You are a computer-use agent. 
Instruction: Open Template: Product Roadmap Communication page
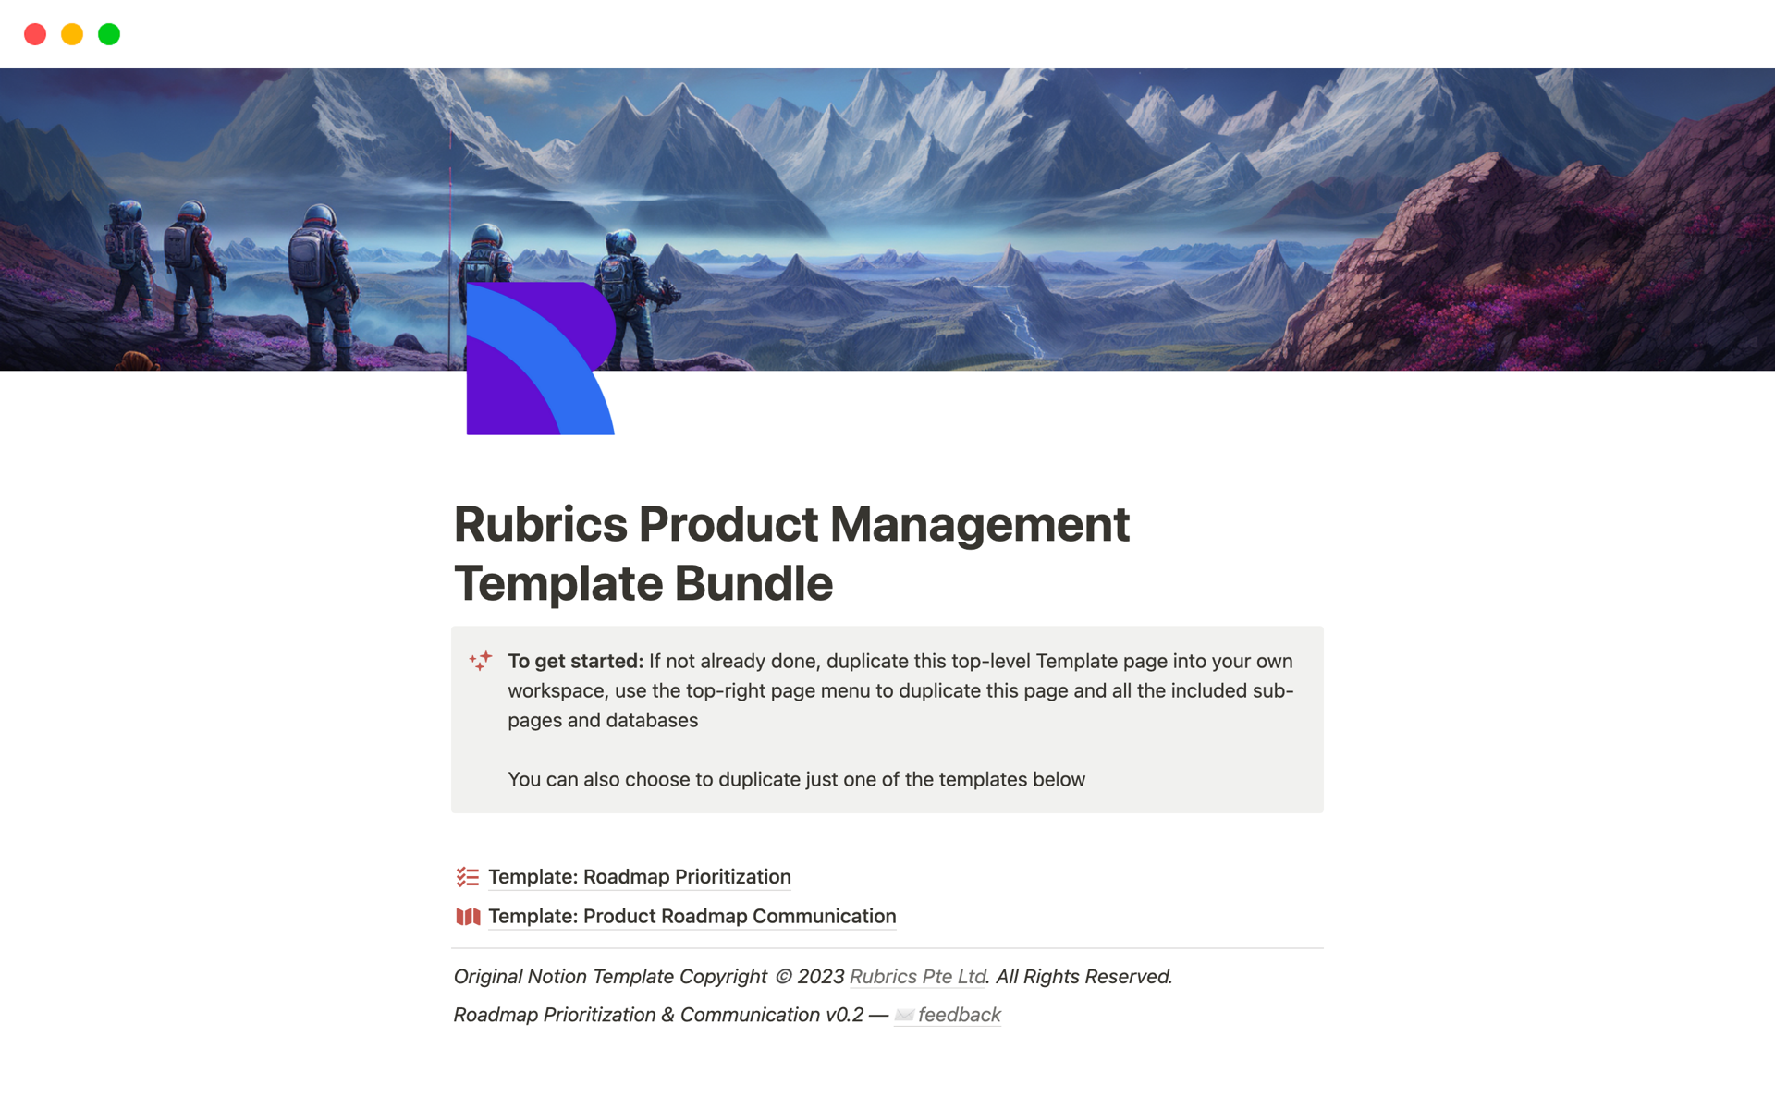[x=692, y=916]
